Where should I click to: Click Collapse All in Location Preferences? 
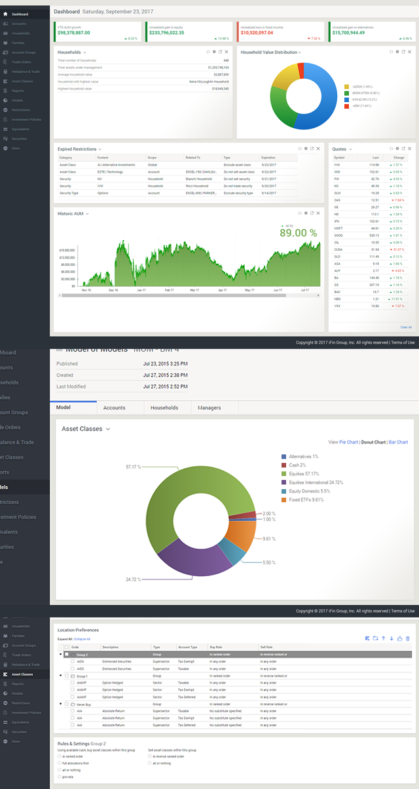tap(82, 638)
